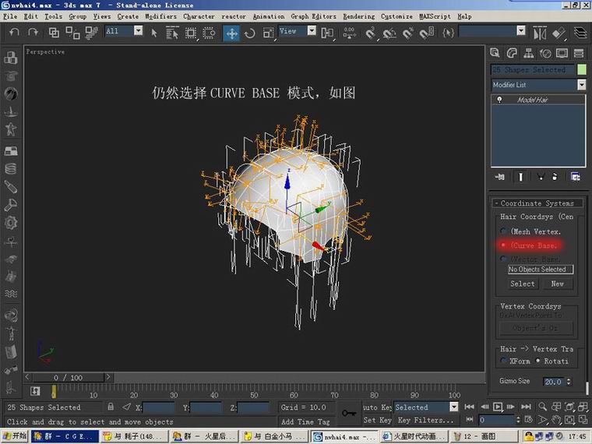Toggle 3D Snaps magnet icon
Screen dimensions: 592x444
(370, 33)
